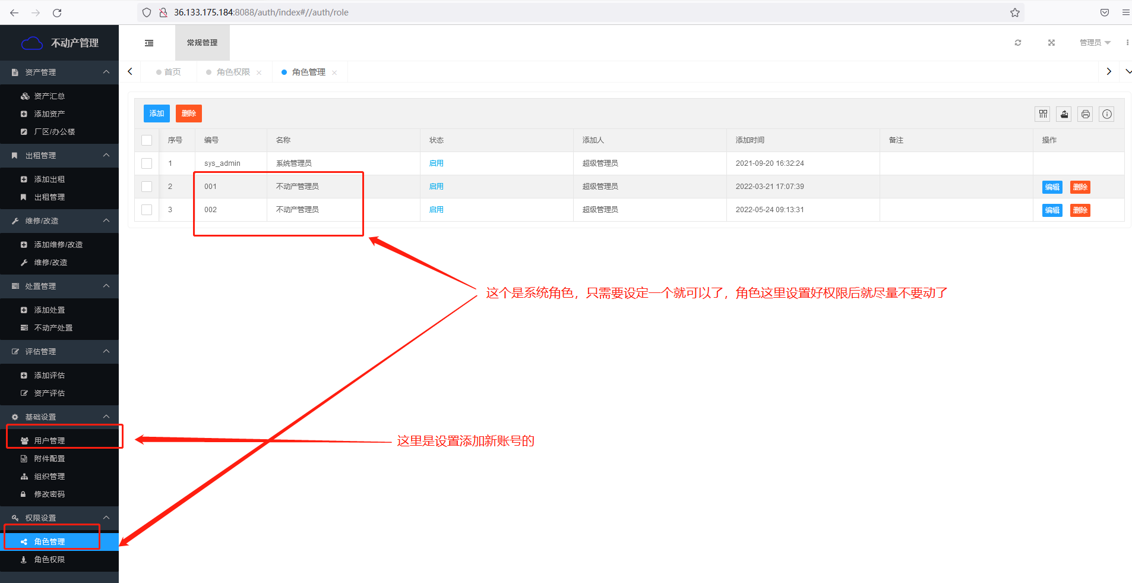1132x583 pixels.
Task: Click the table info icon
Action: coord(1107,114)
